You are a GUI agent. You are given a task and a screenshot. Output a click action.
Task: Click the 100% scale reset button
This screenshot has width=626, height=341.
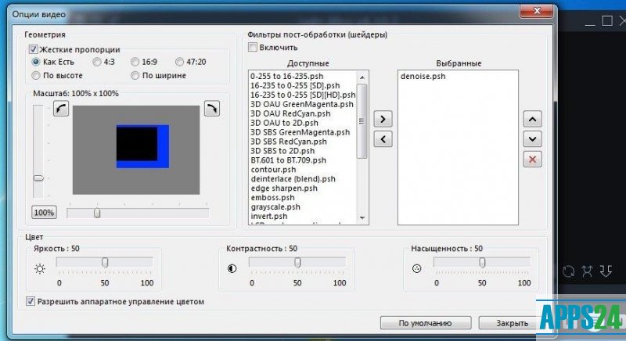pos(44,212)
